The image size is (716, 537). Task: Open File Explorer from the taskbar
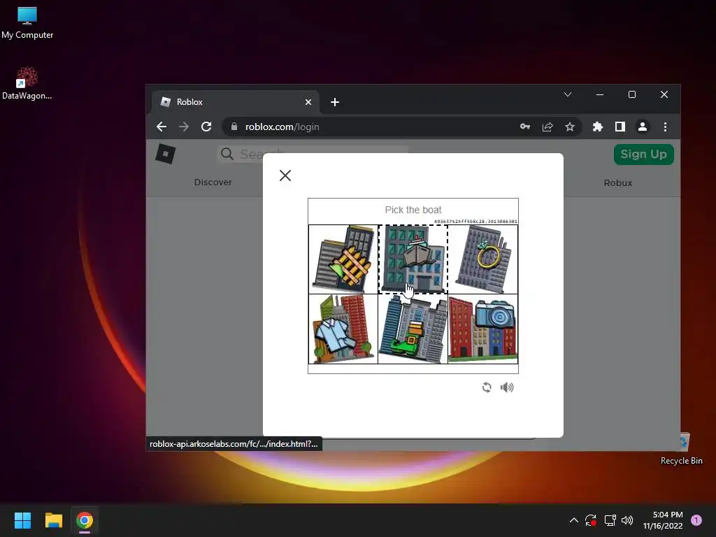click(x=53, y=520)
